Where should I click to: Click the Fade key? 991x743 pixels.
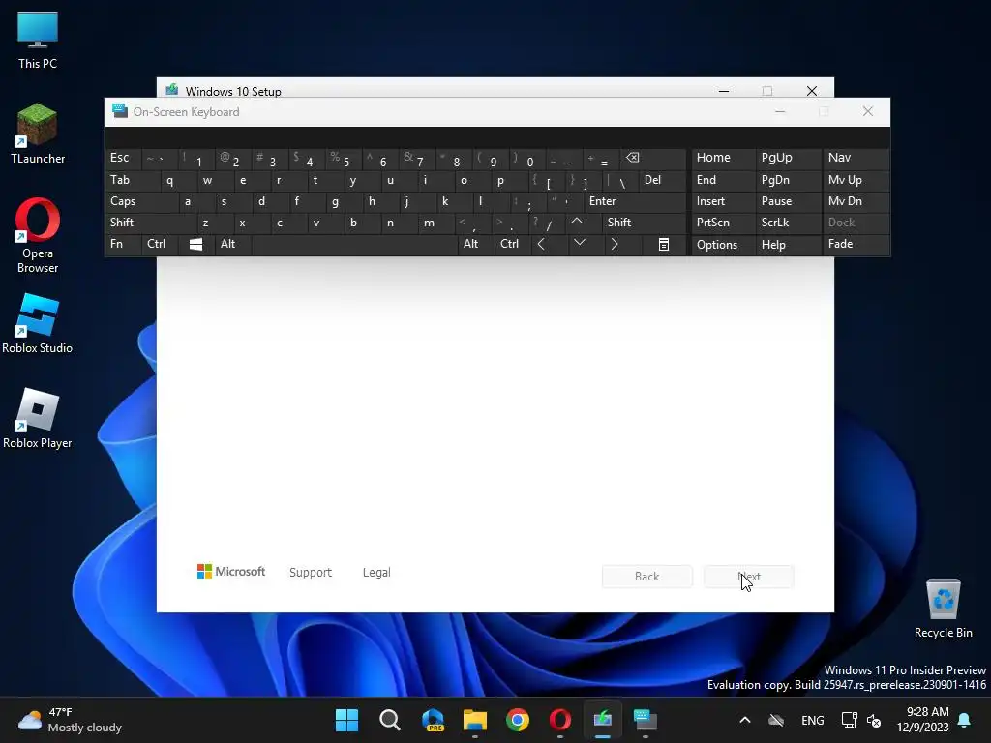856,244
